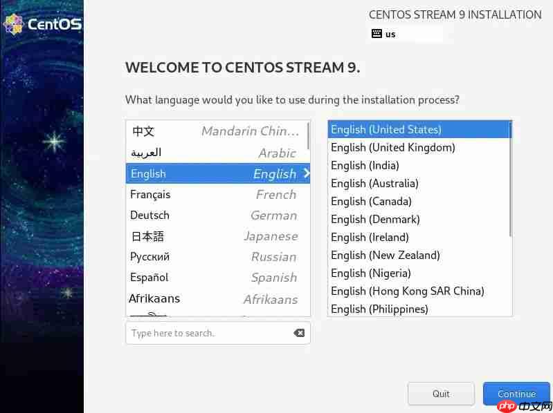
Task: Pick English (Denmark) locale
Action: 419,219
